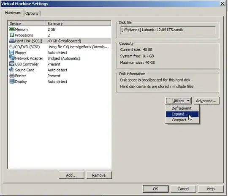Click the '2 GB' memory summary
Screen dimensions: 228x196
(x=52, y=30)
